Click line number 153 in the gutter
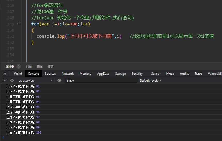Viewport: 222px width, 141px height. coord(11,49)
